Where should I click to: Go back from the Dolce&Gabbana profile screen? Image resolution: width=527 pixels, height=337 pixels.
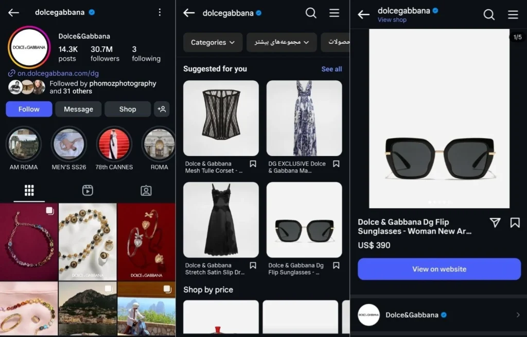[x=13, y=13]
